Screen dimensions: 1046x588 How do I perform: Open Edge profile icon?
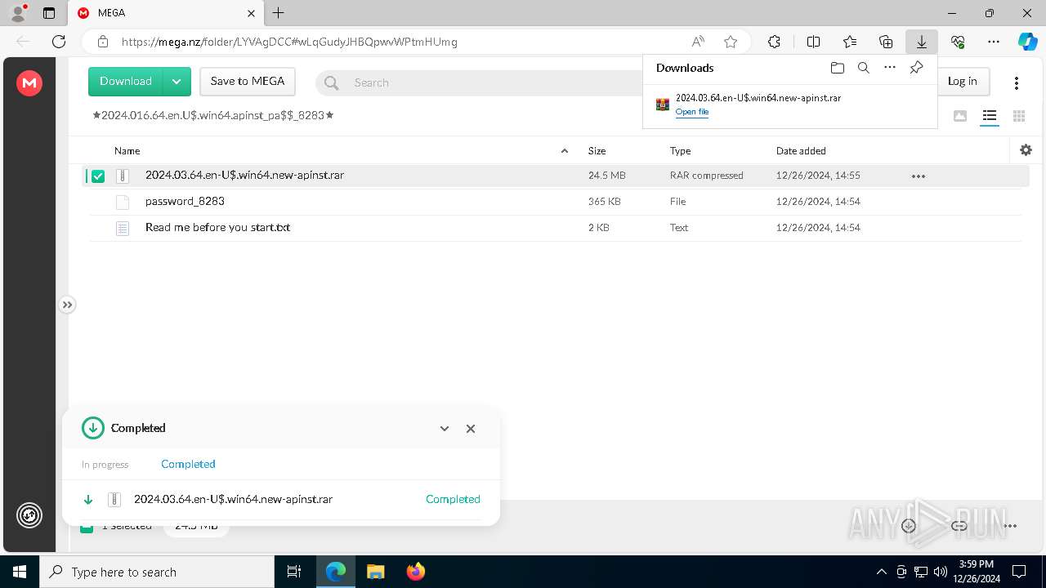click(18, 12)
